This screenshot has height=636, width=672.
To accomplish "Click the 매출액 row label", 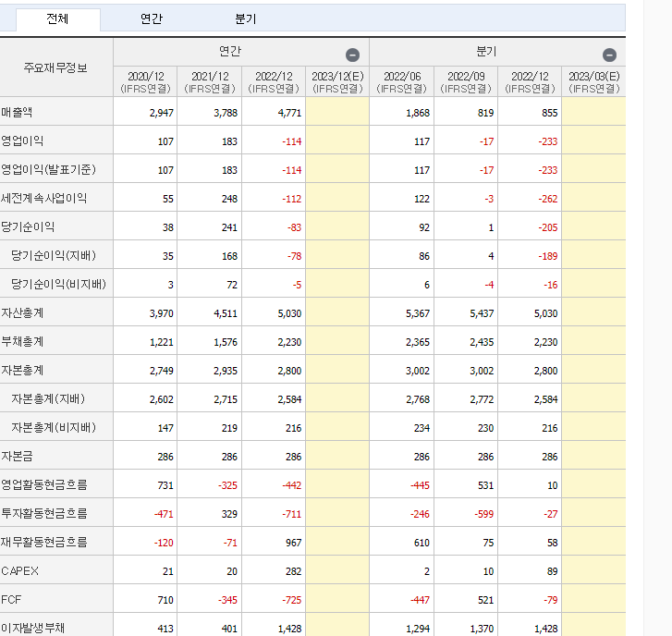I will 17,112.
